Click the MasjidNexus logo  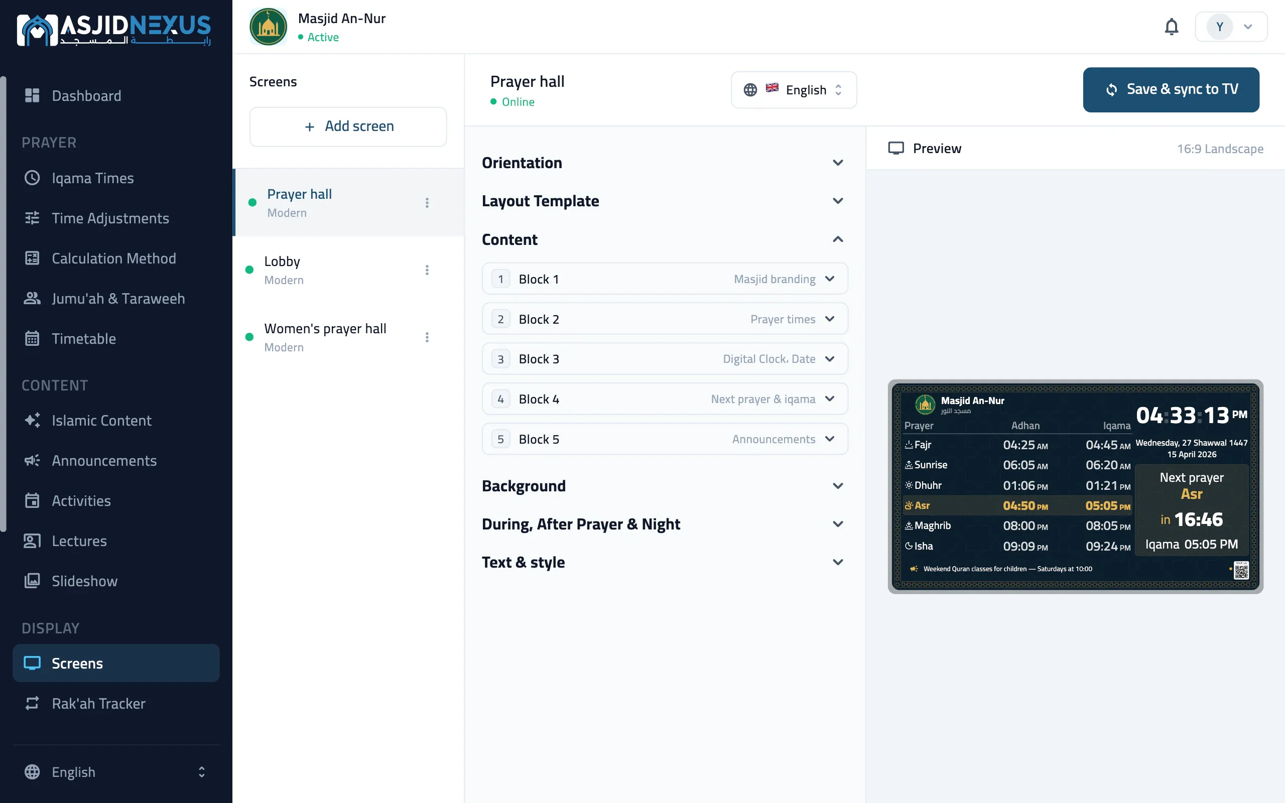pos(114,30)
